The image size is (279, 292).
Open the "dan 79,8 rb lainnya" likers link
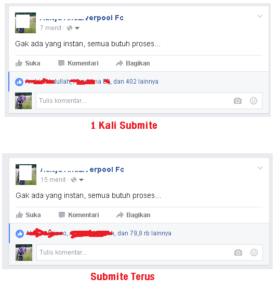click(144, 233)
